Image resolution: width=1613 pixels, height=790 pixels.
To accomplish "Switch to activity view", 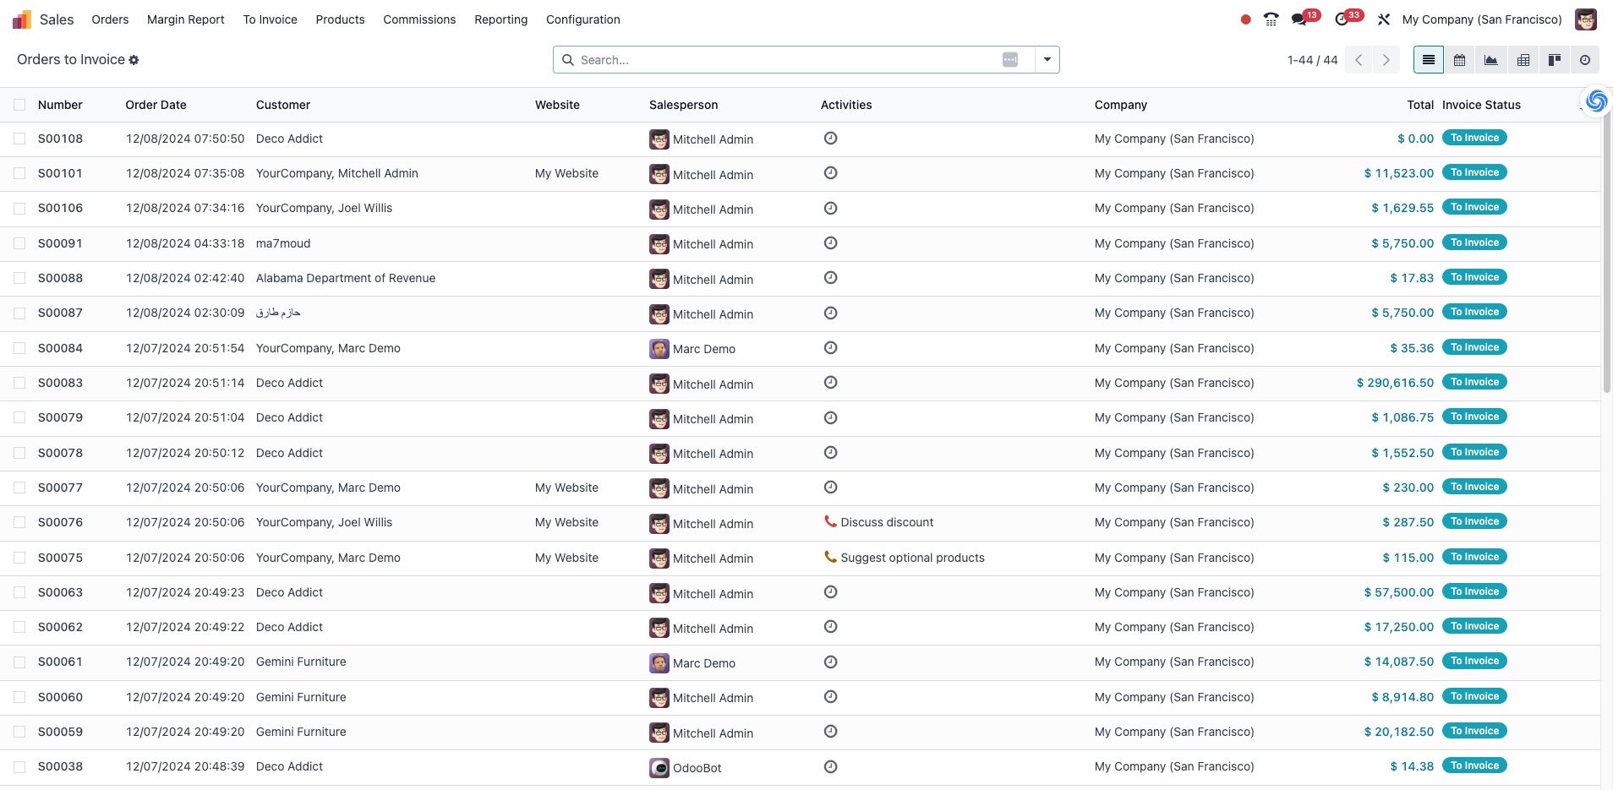I will 1585,60.
